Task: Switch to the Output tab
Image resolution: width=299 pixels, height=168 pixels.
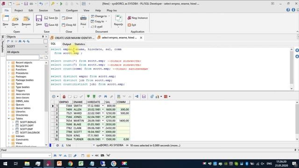Action: point(67,44)
